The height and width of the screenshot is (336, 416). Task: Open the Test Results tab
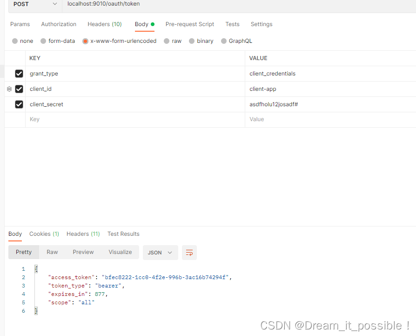(123, 234)
